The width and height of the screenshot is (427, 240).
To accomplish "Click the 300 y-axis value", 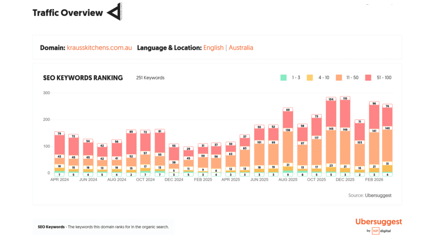I will (47, 93).
